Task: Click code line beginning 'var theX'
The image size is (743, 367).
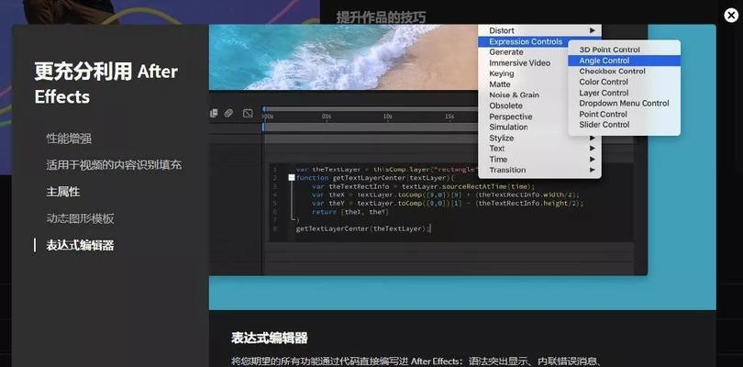Action: [446, 195]
